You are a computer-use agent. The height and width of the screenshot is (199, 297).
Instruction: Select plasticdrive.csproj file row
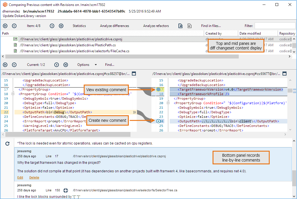(x=146, y=39)
